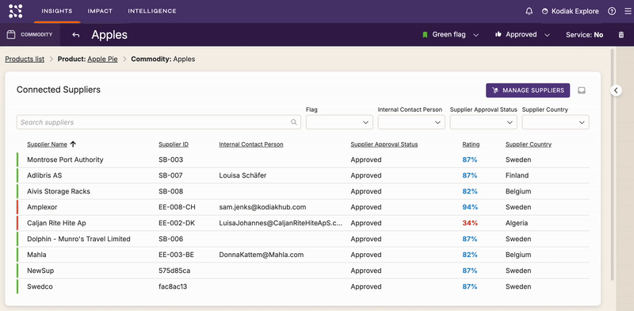The height and width of the screenshot is (311, 634).
Task: Click the Service: No label
Action: tap(584, 35)
